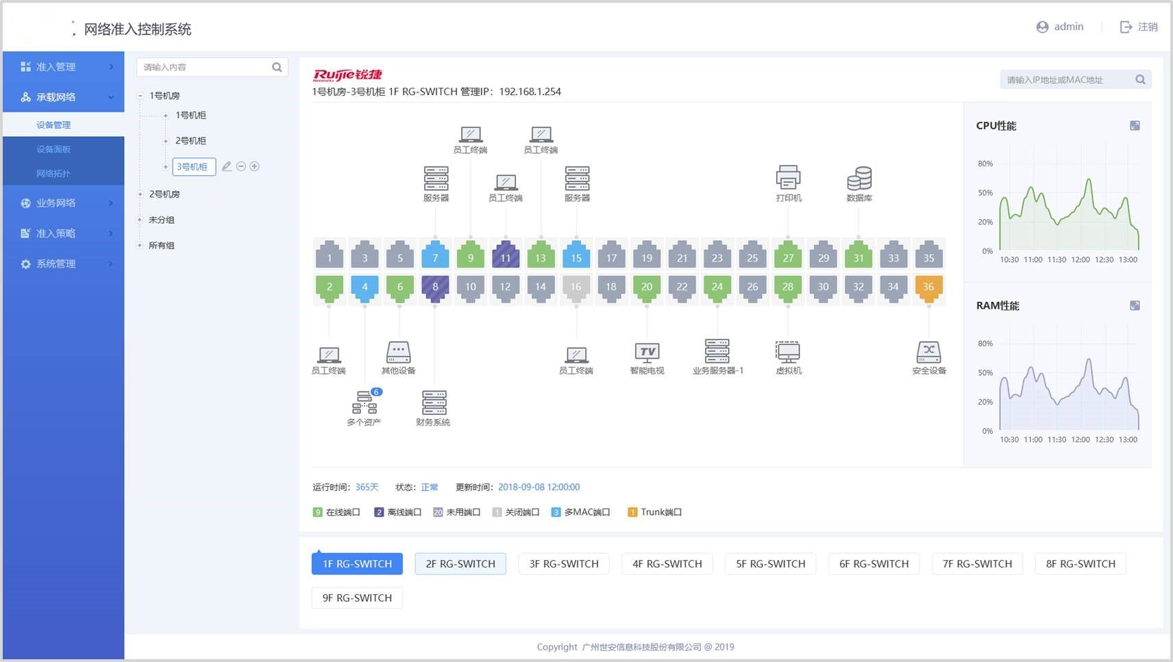The height and width of the screenshot is (662, 1173).
Task: Collapse the 1号机房 tree node
Action: point(140,96)
